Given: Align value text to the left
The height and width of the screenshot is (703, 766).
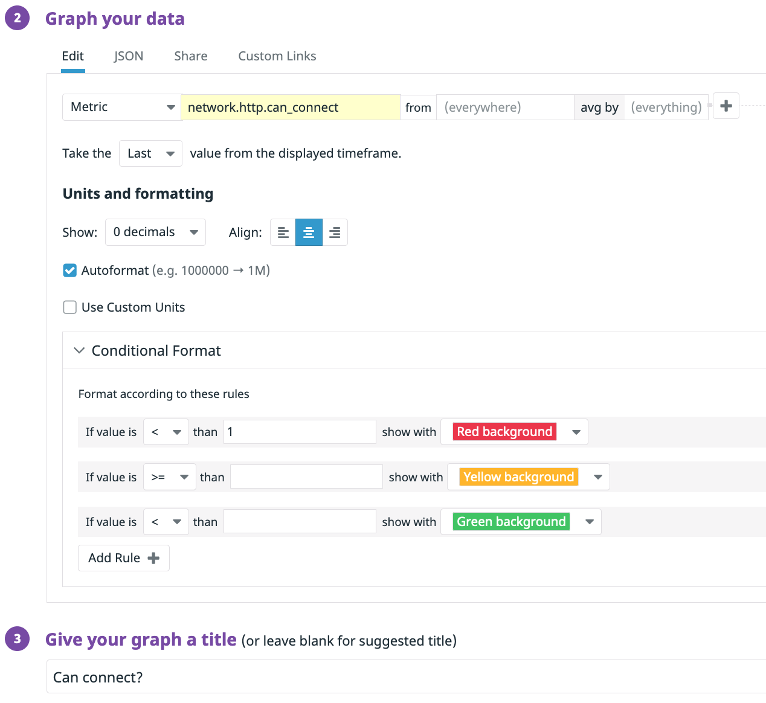Looking at the screenshot, I should coord(283,233).
